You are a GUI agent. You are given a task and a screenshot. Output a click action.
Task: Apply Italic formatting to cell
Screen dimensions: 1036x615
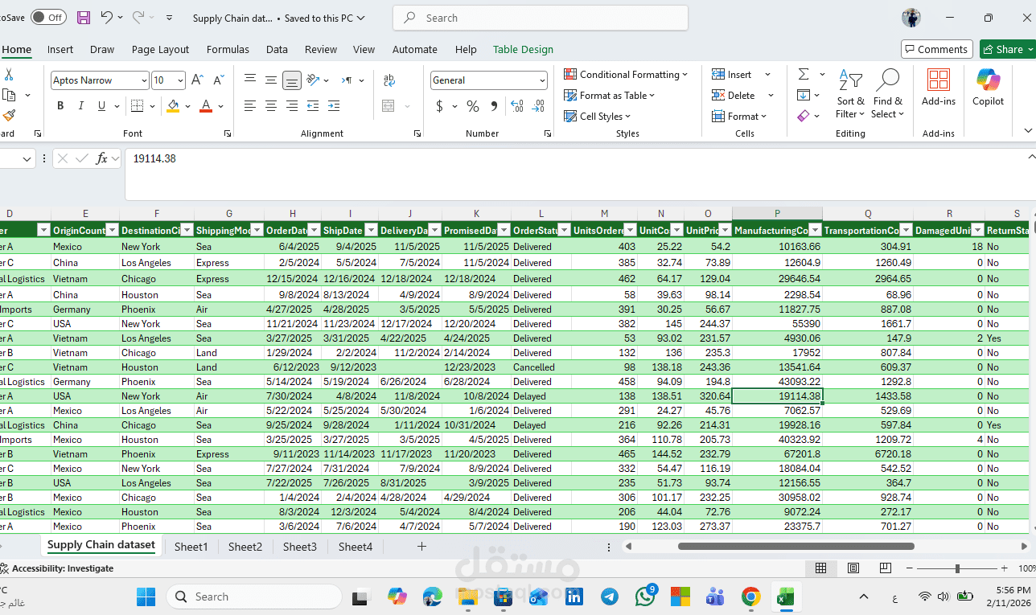pyautogui.click(x=81, y=106)
